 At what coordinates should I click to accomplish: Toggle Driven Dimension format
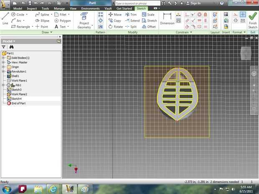click(243, 20)
